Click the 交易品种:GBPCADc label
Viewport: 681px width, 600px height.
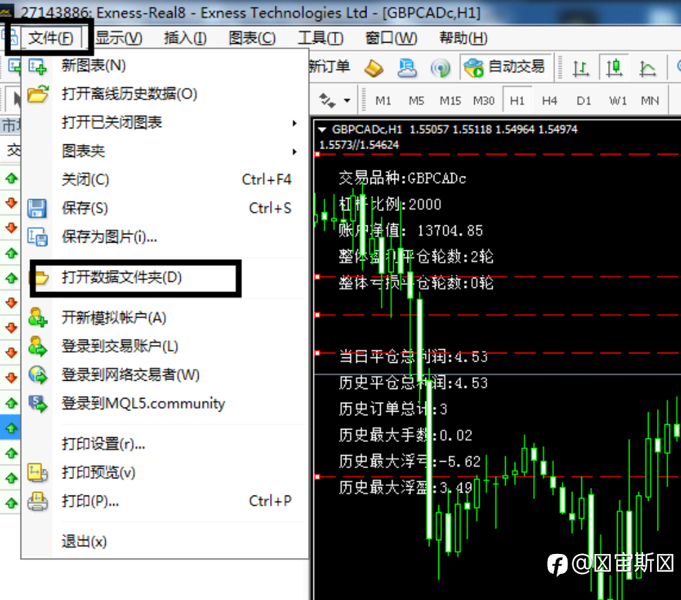coord(402,178)
